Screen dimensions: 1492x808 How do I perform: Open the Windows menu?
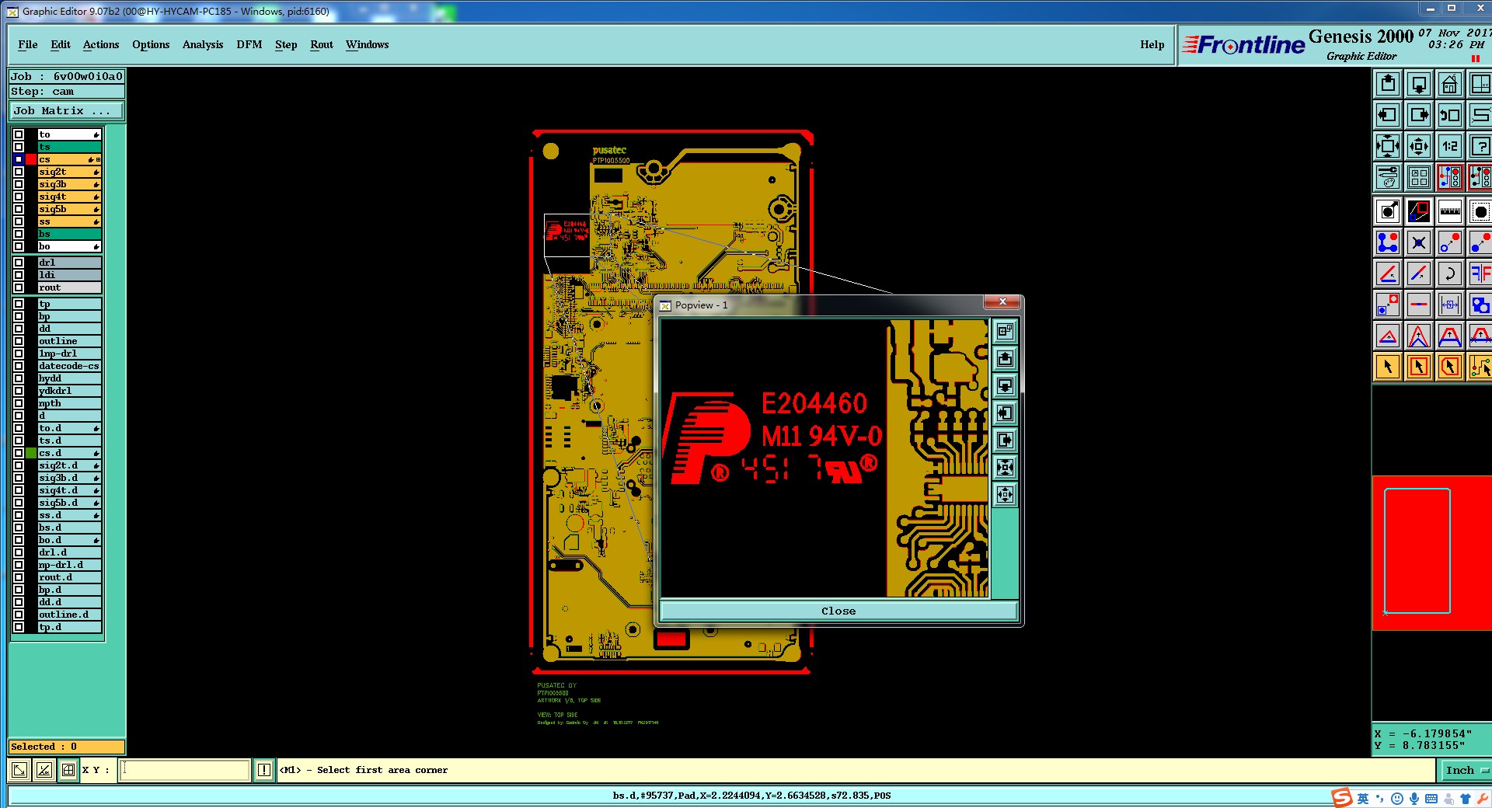(x=367, y=44)
